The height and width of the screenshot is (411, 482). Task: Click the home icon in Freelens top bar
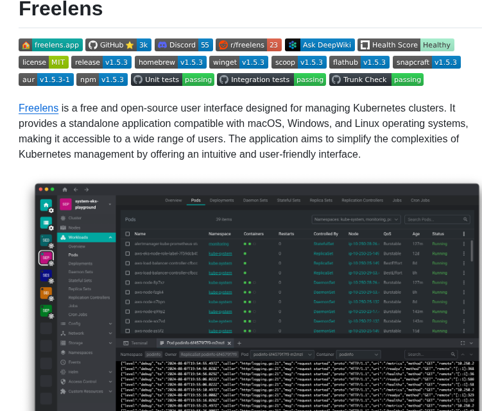(x=65, y=190)
